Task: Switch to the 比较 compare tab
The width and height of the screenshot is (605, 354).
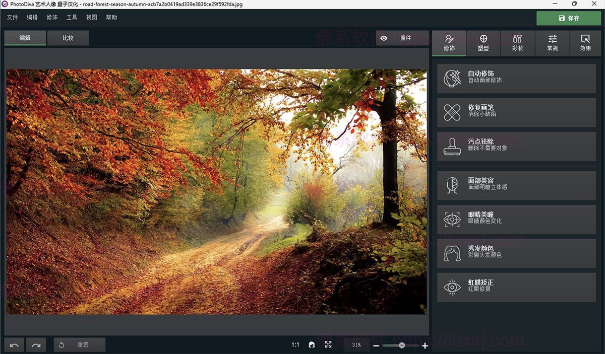Action: click(68, 38)
